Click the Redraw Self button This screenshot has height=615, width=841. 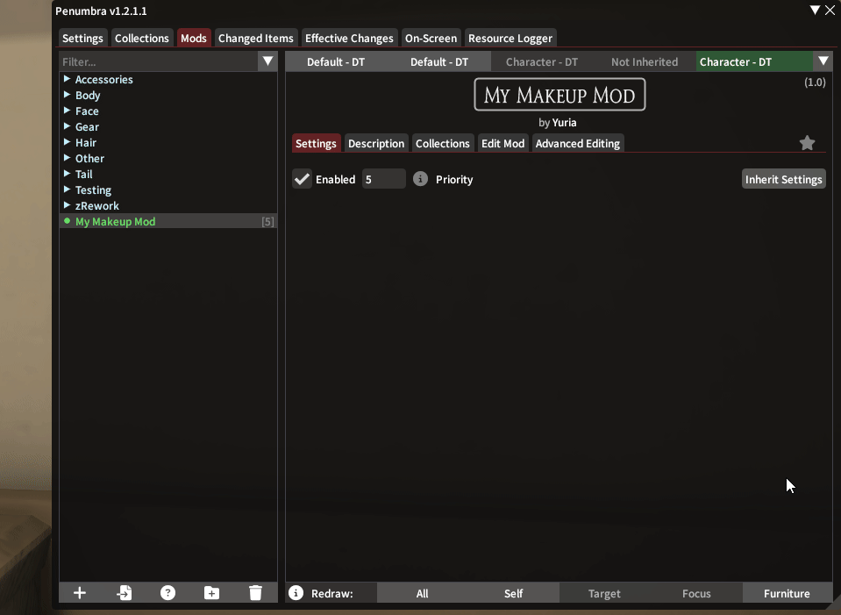click(513, 593)
